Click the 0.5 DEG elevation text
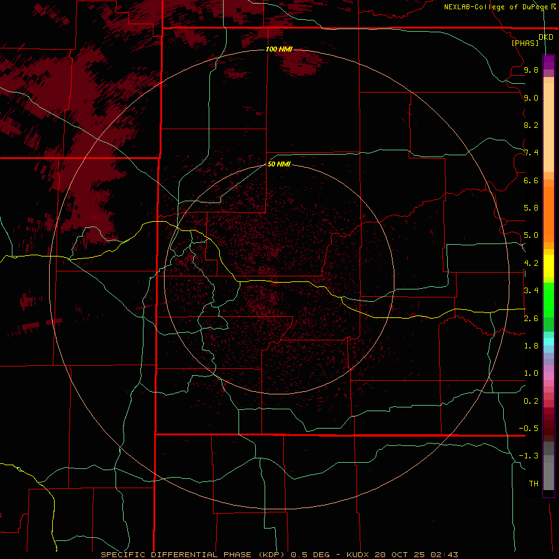The height and width of the screenshot is (559, 559). (310, 555)
